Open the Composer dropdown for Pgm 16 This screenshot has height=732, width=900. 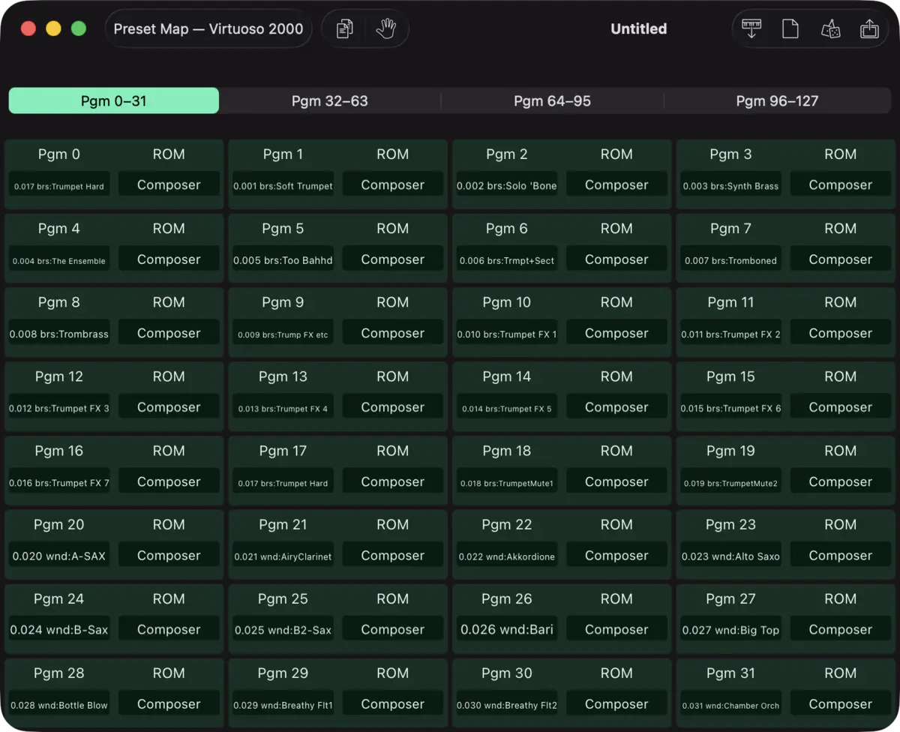169,481
